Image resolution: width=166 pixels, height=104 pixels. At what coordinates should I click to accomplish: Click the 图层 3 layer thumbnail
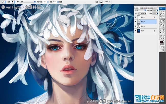(x=139, y=22)
